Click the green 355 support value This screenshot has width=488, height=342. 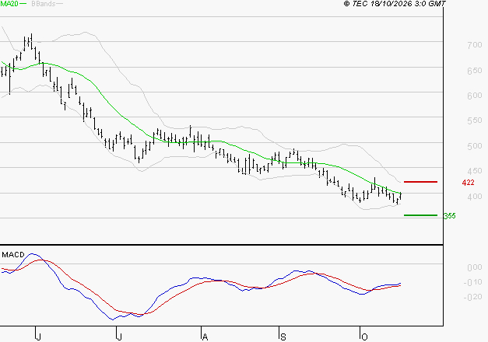pos(449,215)
